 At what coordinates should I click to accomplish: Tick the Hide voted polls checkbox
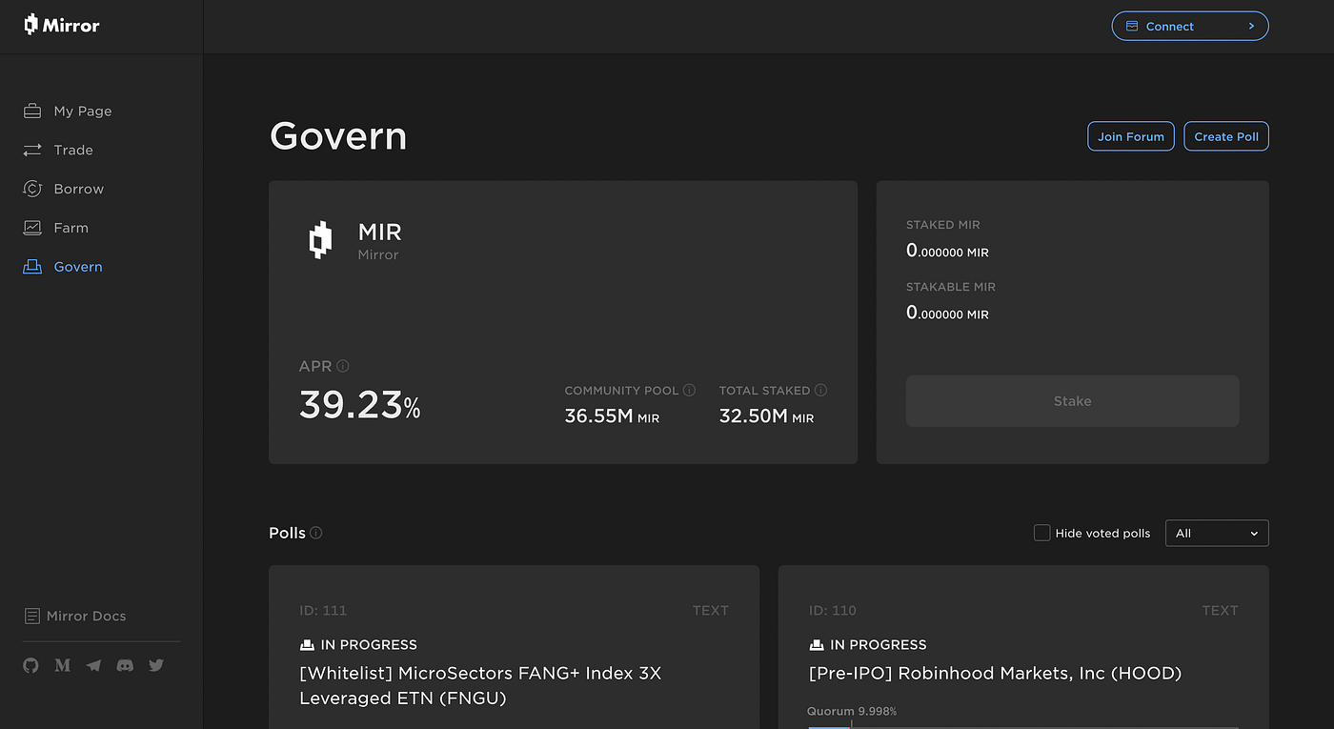coord(1042,533)
